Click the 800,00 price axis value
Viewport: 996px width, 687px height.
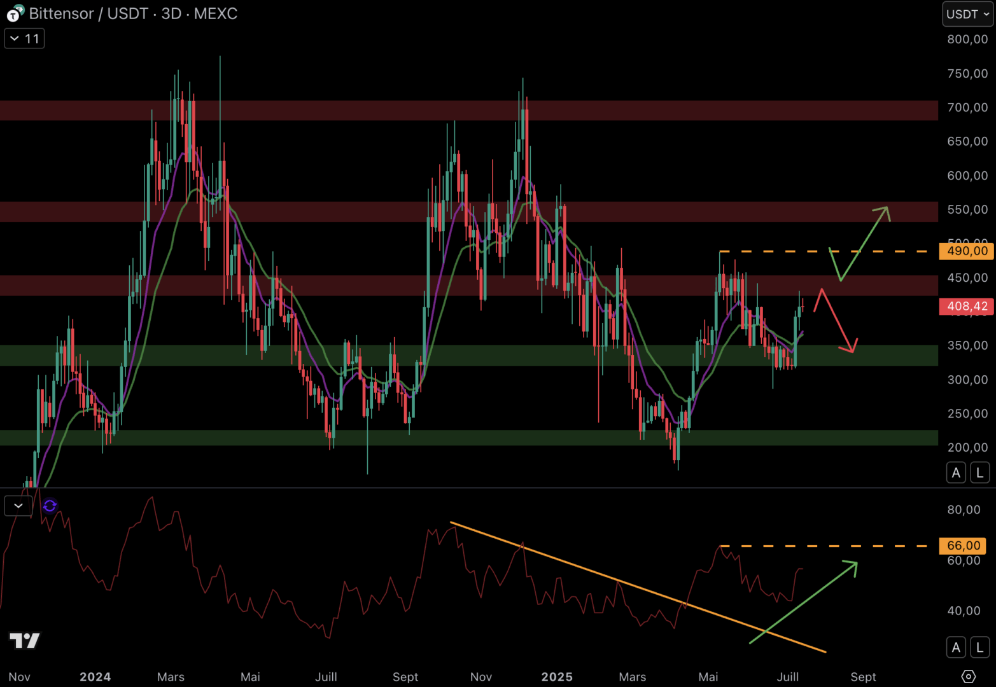pyautogui.click(x=967, y=39)
